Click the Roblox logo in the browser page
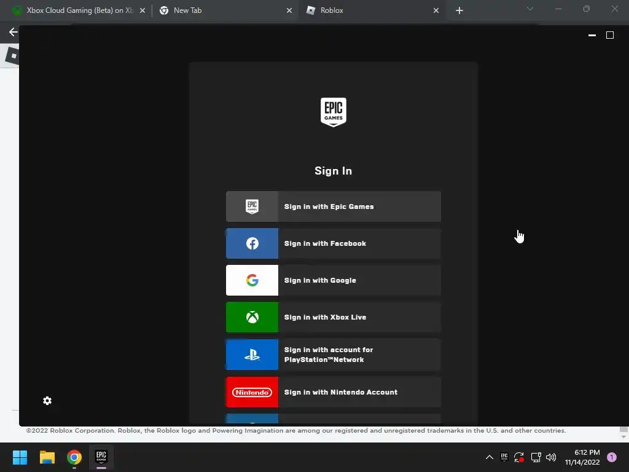629x472 pixels. pyautogui.click(x=12, y=56)
